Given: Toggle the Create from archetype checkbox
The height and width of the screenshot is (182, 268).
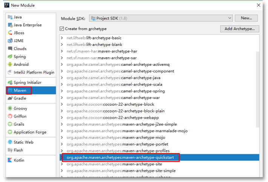Looking at the screenshot, I should (x=62, y=29).
